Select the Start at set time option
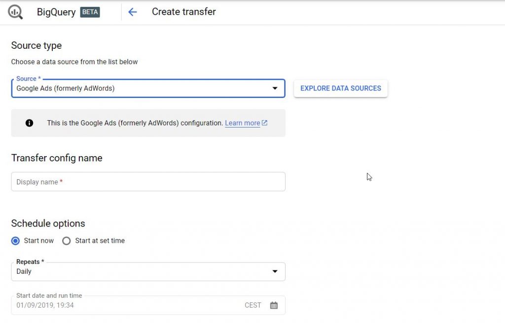The height and width of the screenshot is (323, 505). tap(67, 241)
